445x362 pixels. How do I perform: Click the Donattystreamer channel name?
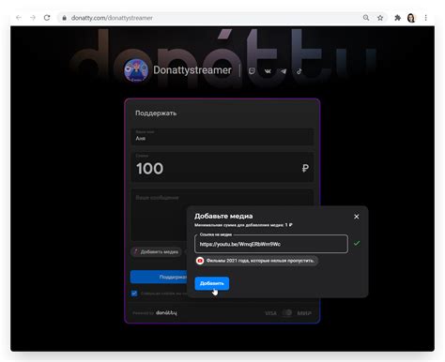coord(192,70)
